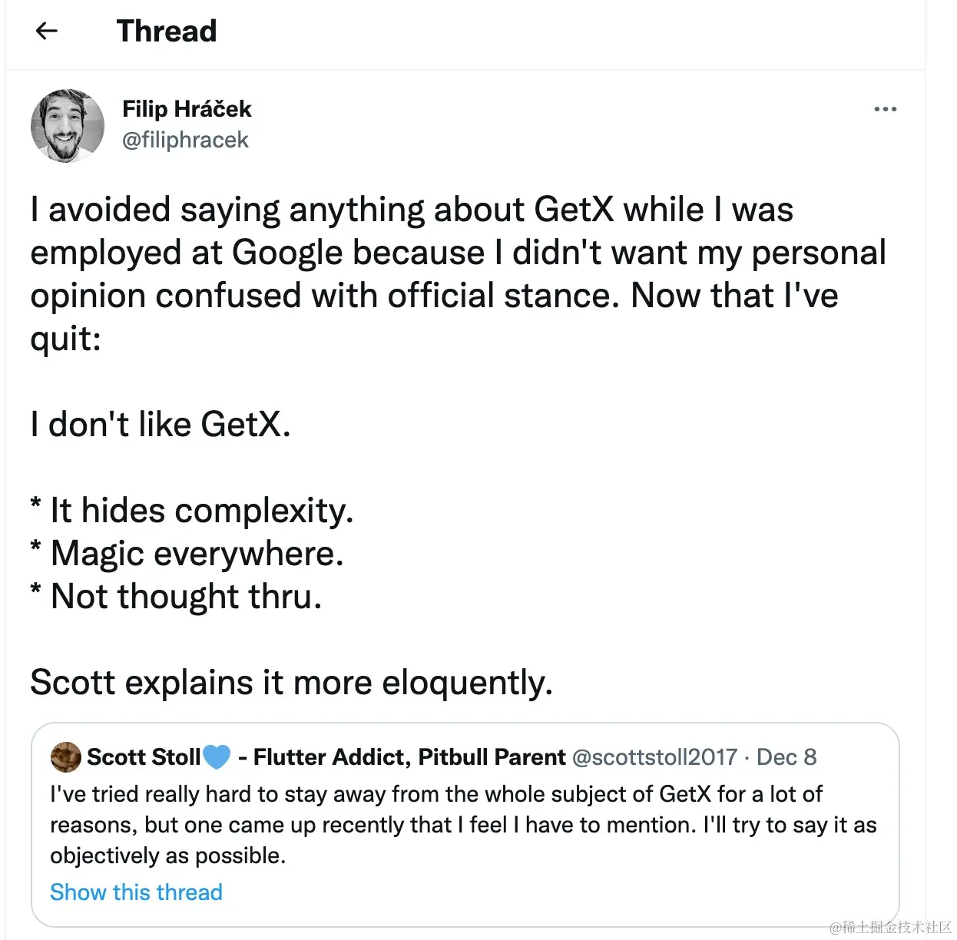This screenshot has height=940, width=957.
Task: Open the @scottstoll2017 handle
Action: coord(654,757)
